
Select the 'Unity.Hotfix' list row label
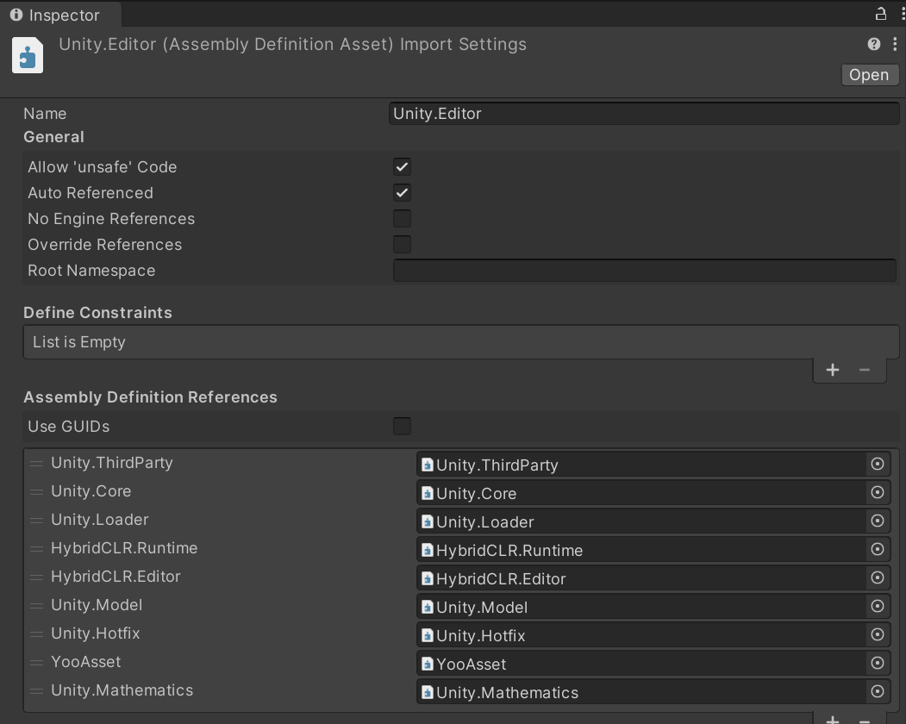pos(96,633)
